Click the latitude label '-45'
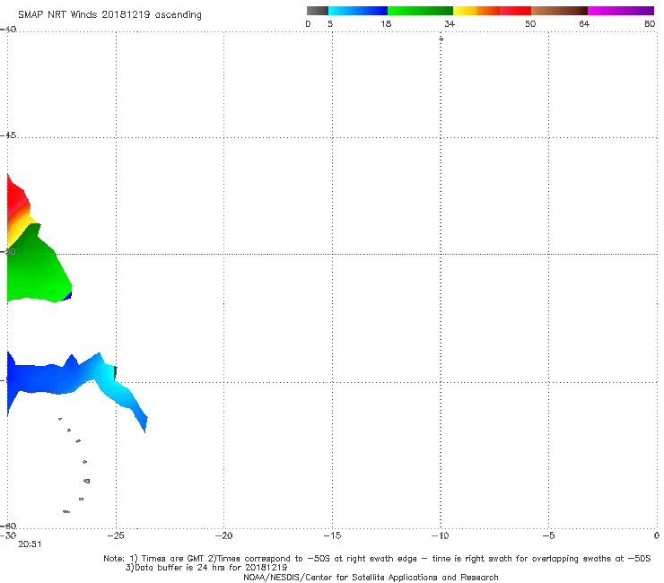The image size is (664, 583). coord(8,135)
